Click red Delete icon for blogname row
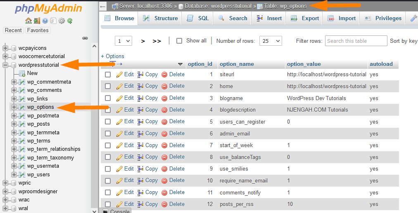Image resolution: width=418 pixels, height=213 pixels. click(164, 98)
